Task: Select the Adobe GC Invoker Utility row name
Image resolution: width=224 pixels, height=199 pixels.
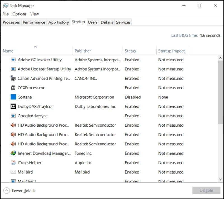Action: tap(40, 60)
